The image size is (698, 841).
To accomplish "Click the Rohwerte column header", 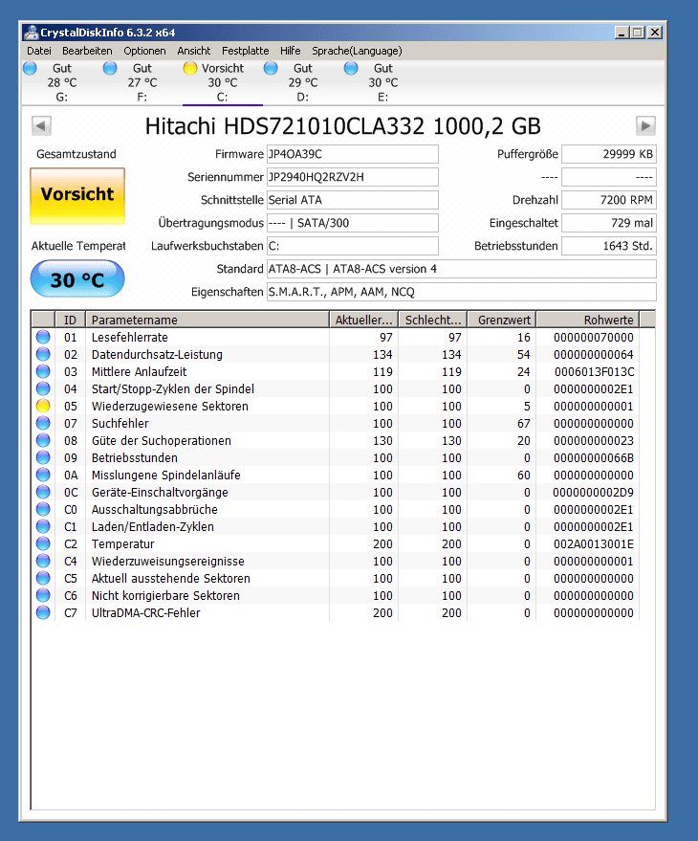I will click(x=588, y=321).
